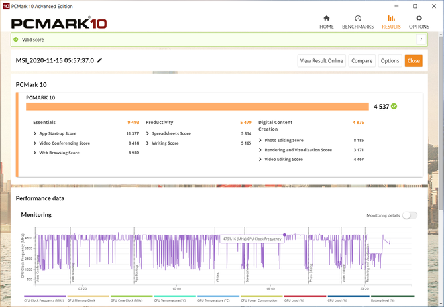Click the question mark help icon
Image resolution: width=444 pixels, height=307 pixels.
[419, 40]
